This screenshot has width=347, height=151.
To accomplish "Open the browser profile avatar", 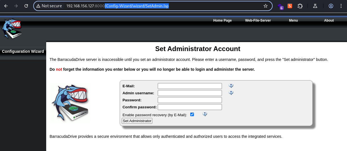I will click(x=331, y=6).
